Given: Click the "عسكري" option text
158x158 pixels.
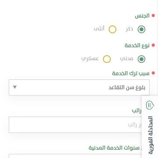Looking at the screenshot, I should [x=90, y=59].
